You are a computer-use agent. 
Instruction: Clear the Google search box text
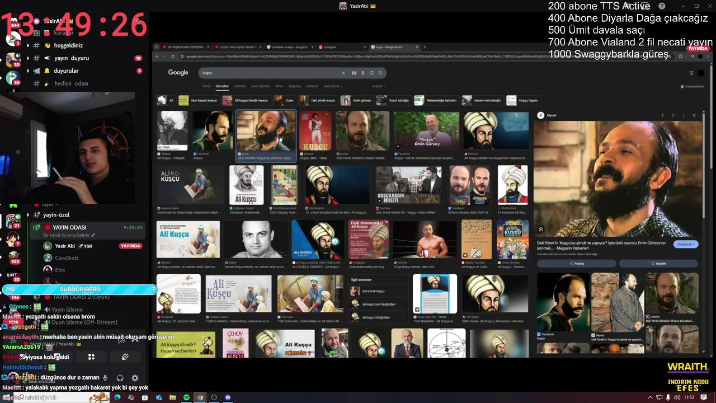coord(343,73)
